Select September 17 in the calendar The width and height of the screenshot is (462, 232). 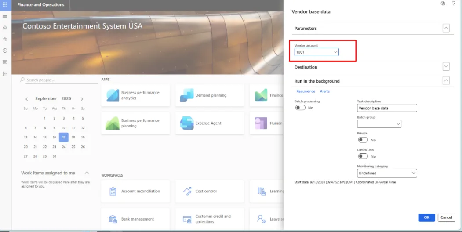point(64,137)
